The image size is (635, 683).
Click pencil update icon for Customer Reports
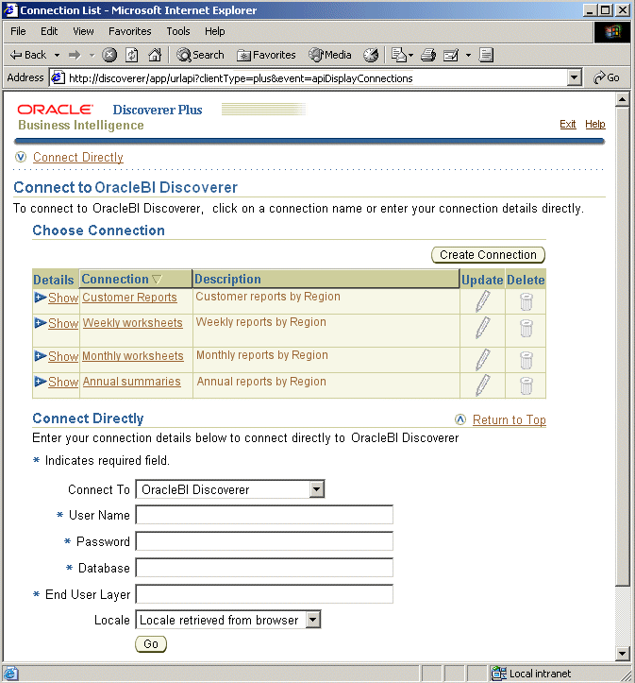[482, 301]
